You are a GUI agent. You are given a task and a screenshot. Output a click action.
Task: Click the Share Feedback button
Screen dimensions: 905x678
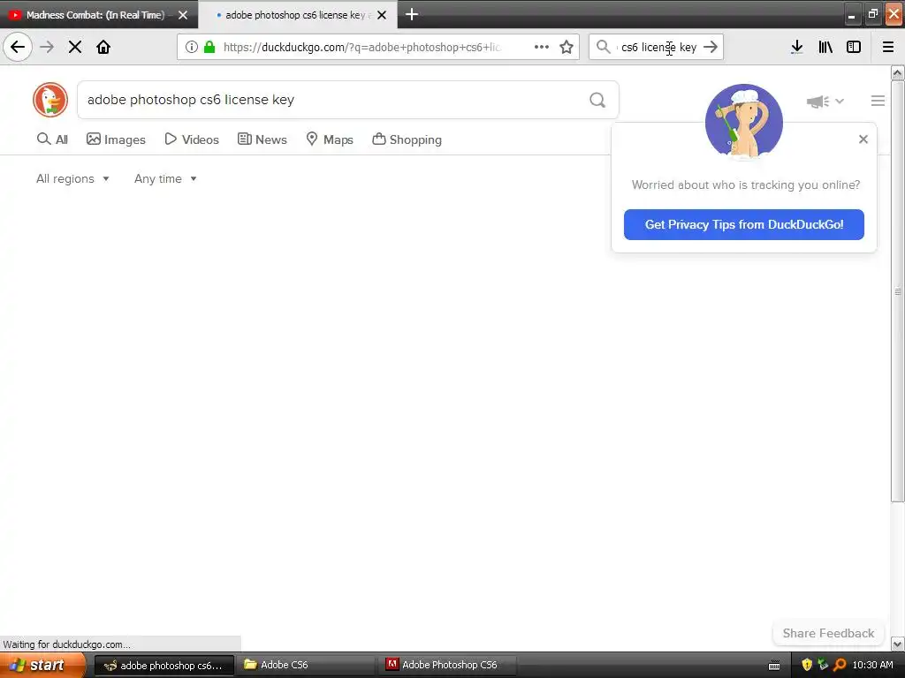pyautogui.click(x=828, y=633)
